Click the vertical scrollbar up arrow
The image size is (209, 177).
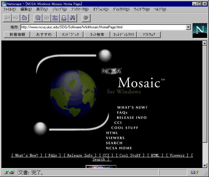point(205,43)
